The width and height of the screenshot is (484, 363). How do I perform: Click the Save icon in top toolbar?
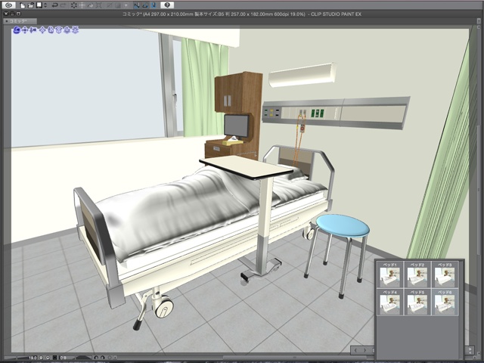[39, 5]
